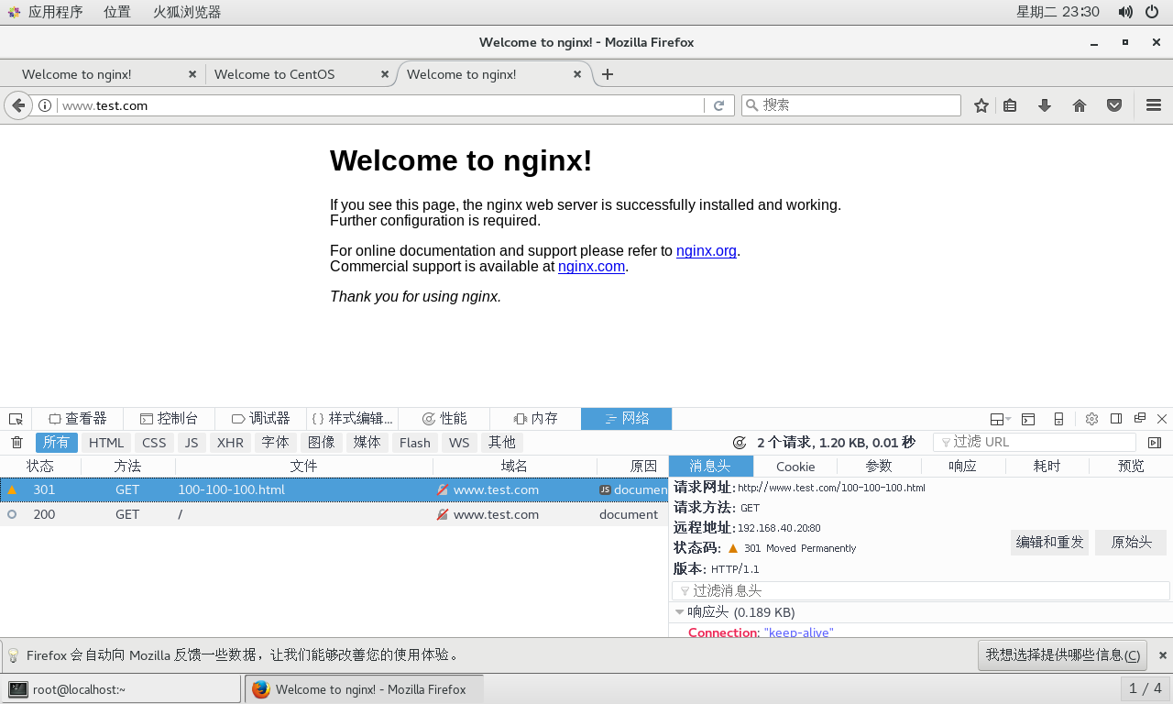Screen dimensions: 1173x704
Task: Switch to the 调试器 debugger tab
Action: click(x=260, y=419)
